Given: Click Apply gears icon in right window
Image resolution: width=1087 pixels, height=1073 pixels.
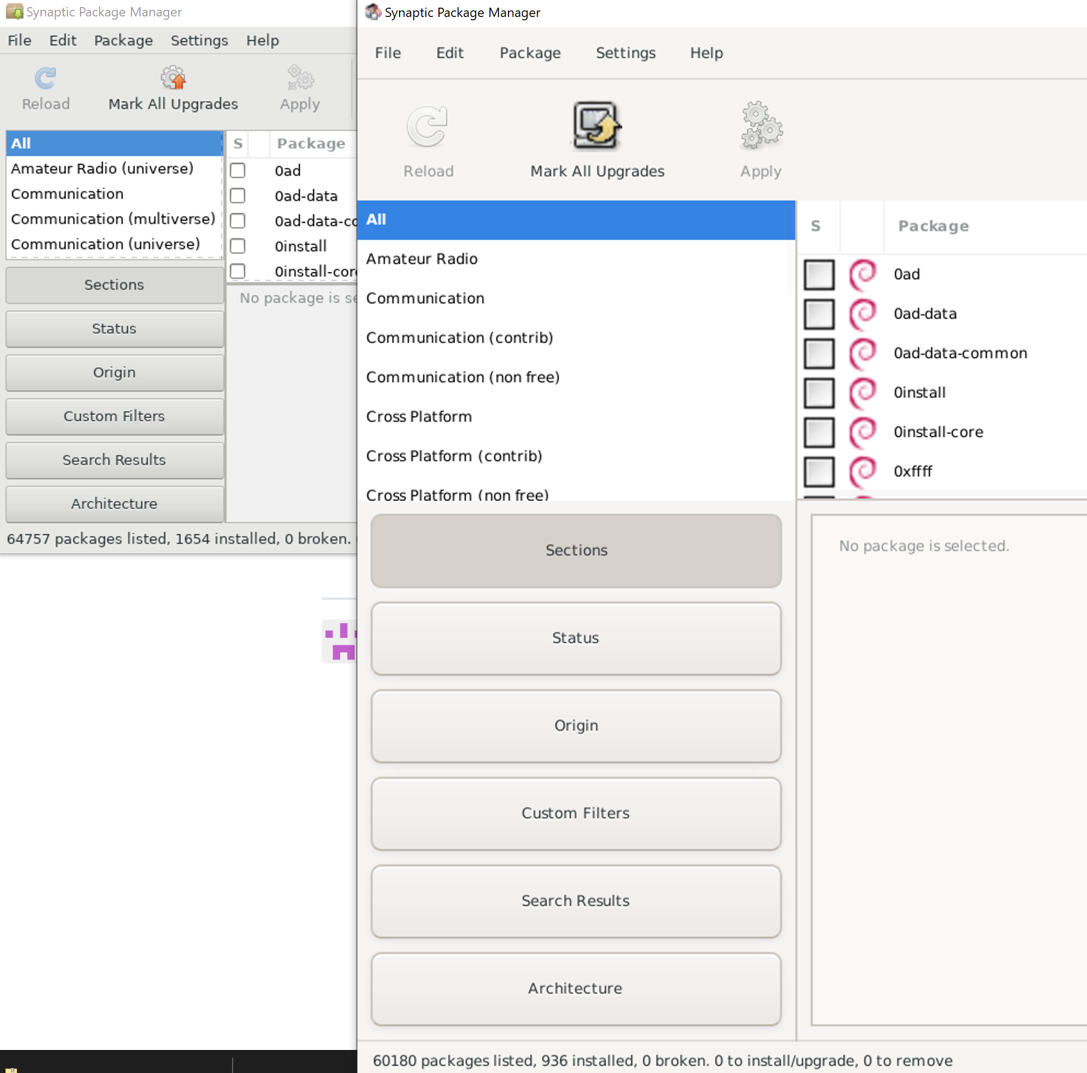Looking at the screenshot, I should (x=761, y=126).
